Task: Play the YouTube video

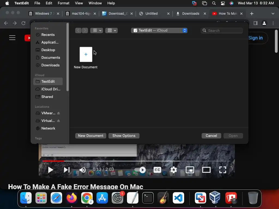Action: click(x=50, y=170)
